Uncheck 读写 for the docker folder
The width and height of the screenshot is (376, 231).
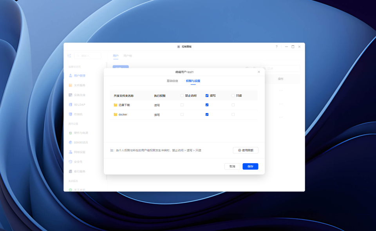[207, 115]
